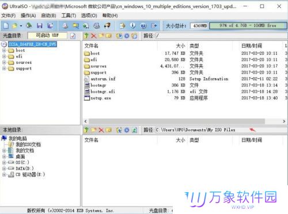
Task: Click the 可启动 UDF boot type field
Action: [47, 36]
